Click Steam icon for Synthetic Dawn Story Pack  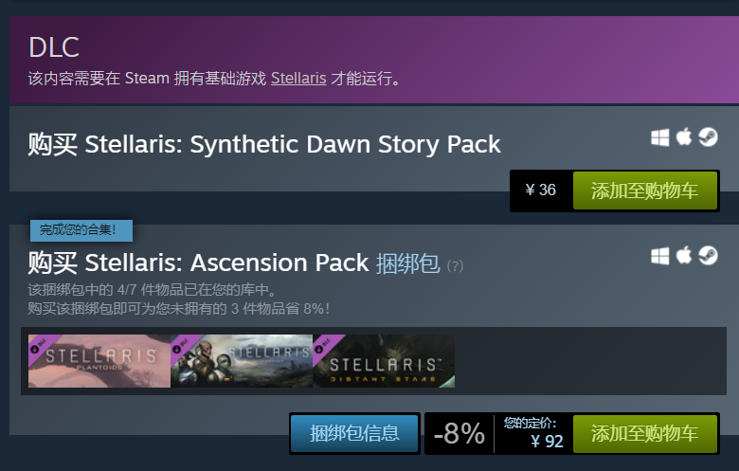click(x=708, y=137)
